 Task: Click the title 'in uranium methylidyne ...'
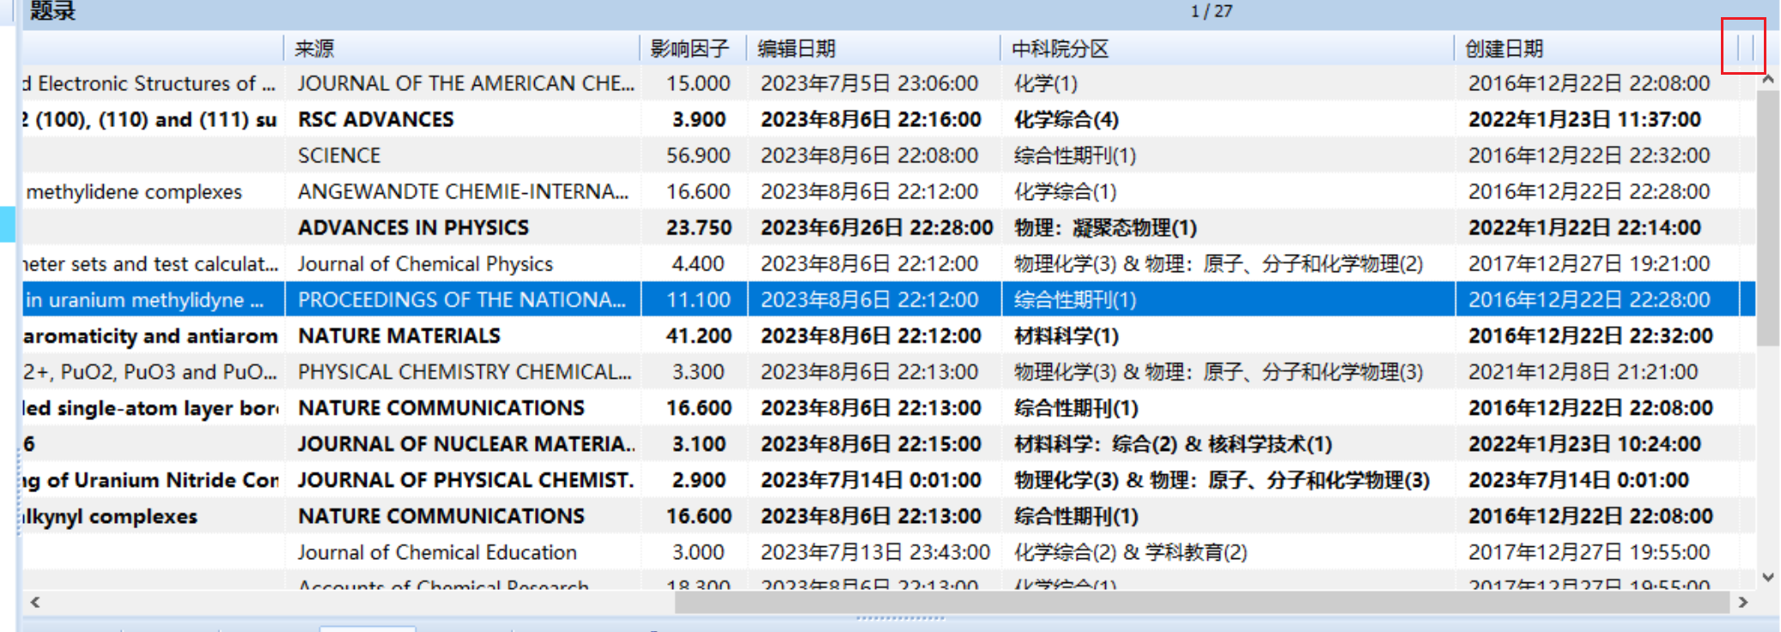pos(144,300)
